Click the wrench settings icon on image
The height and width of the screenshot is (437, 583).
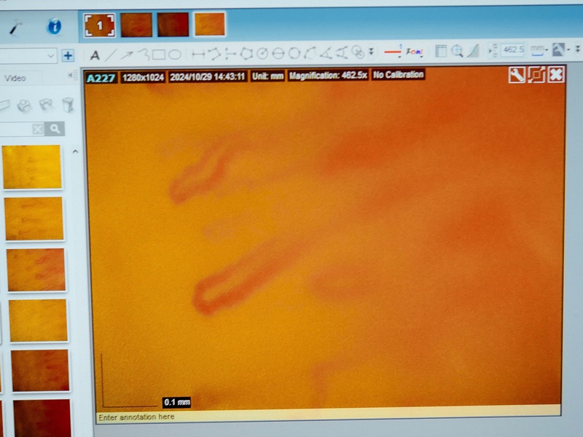(517, 74)
